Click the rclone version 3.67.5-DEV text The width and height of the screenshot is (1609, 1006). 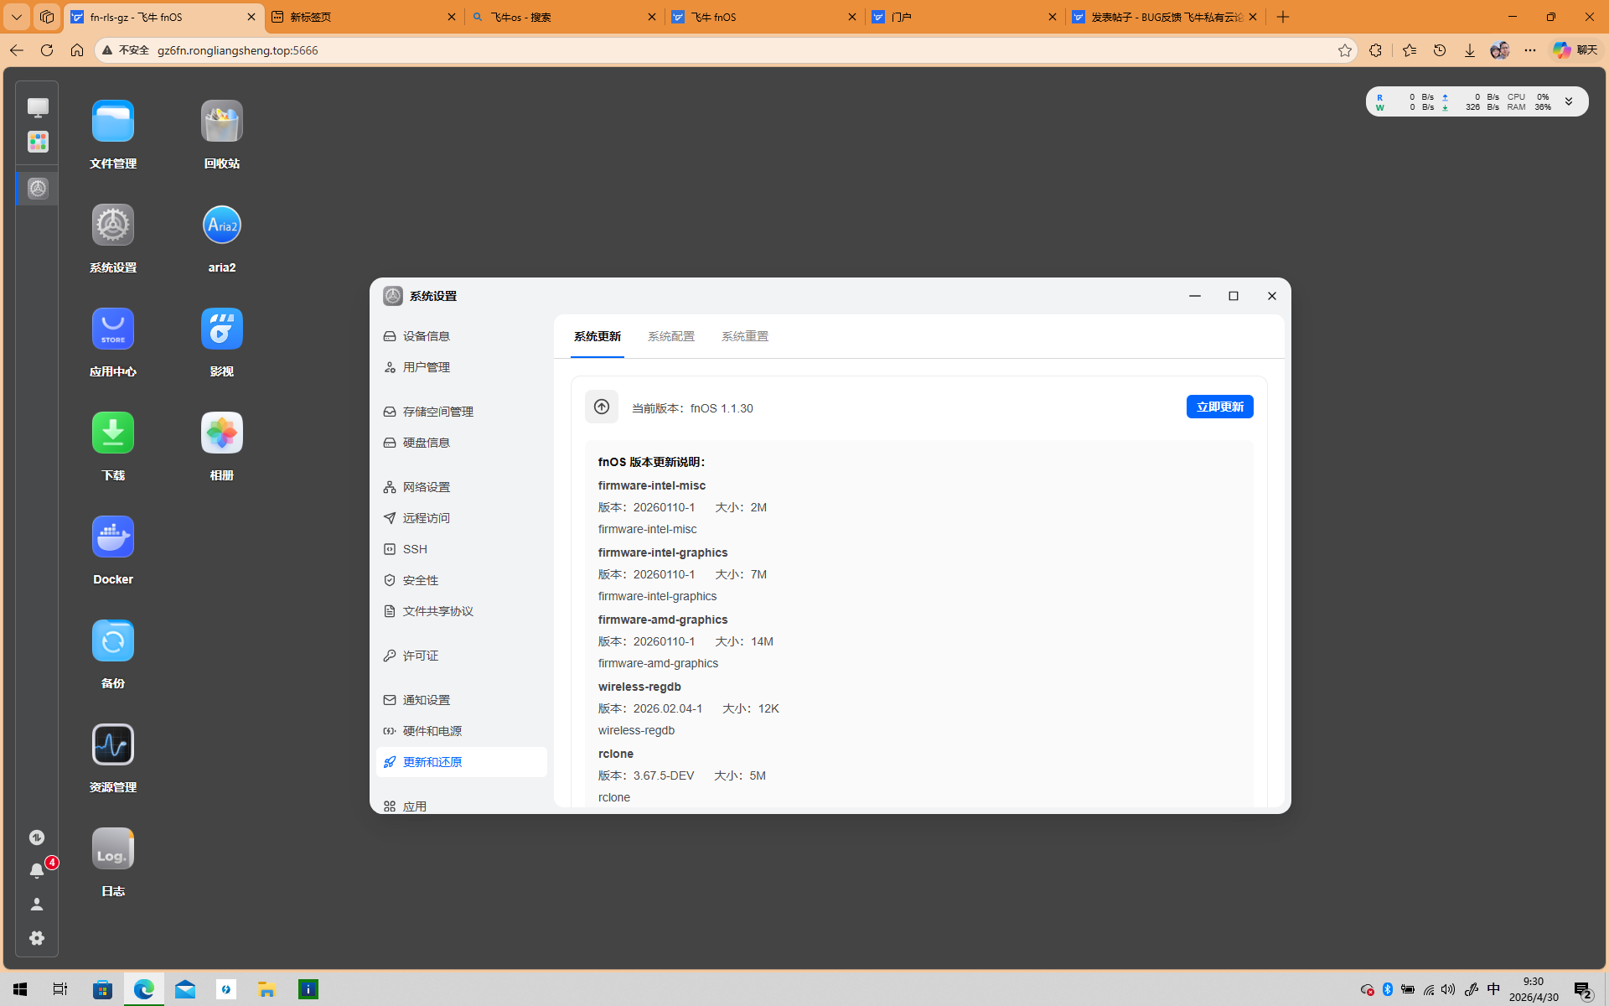(x=664, y=775)
